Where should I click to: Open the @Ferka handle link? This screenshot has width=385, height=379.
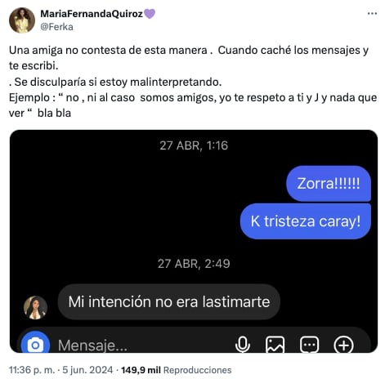56,27
